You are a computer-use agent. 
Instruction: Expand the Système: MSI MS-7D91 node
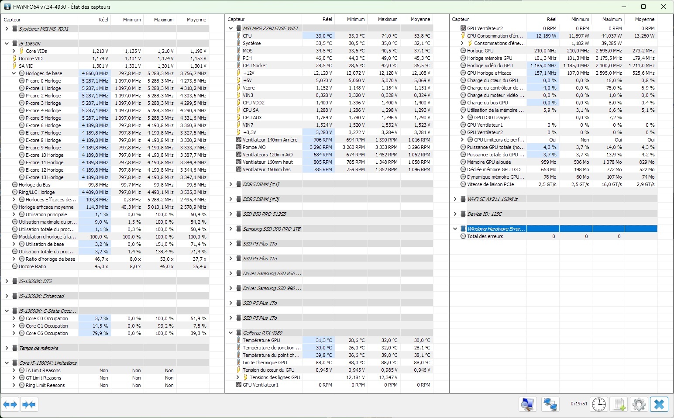tap(7, 29)
